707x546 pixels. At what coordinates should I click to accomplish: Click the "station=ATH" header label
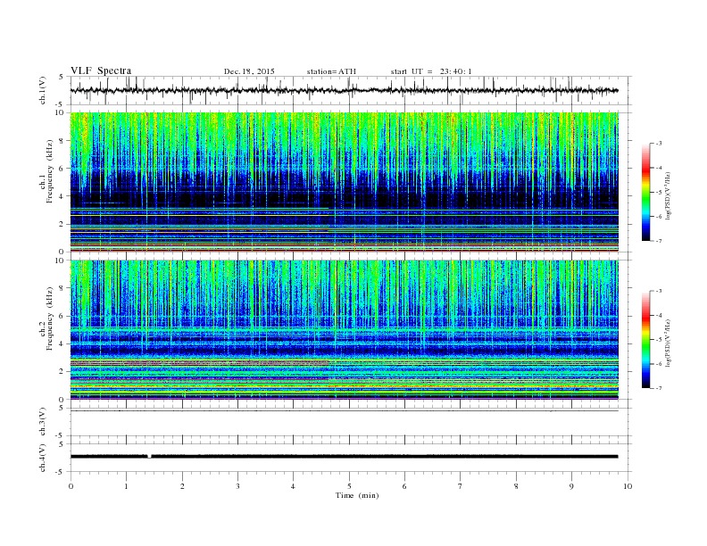point(331,71)
